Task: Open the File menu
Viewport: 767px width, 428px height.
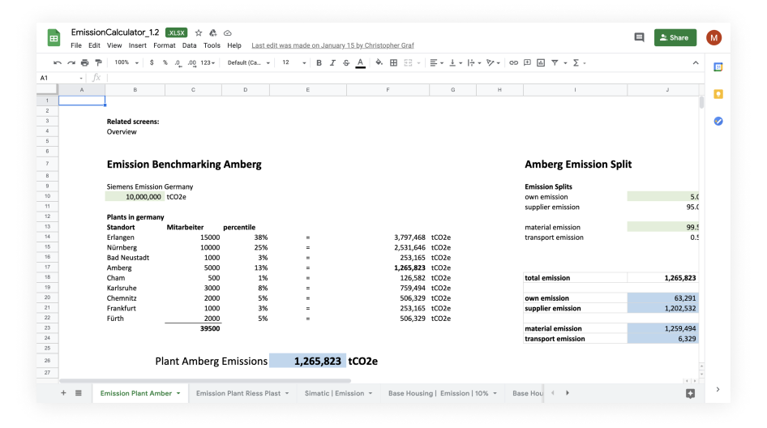Action: click(76, 45)
